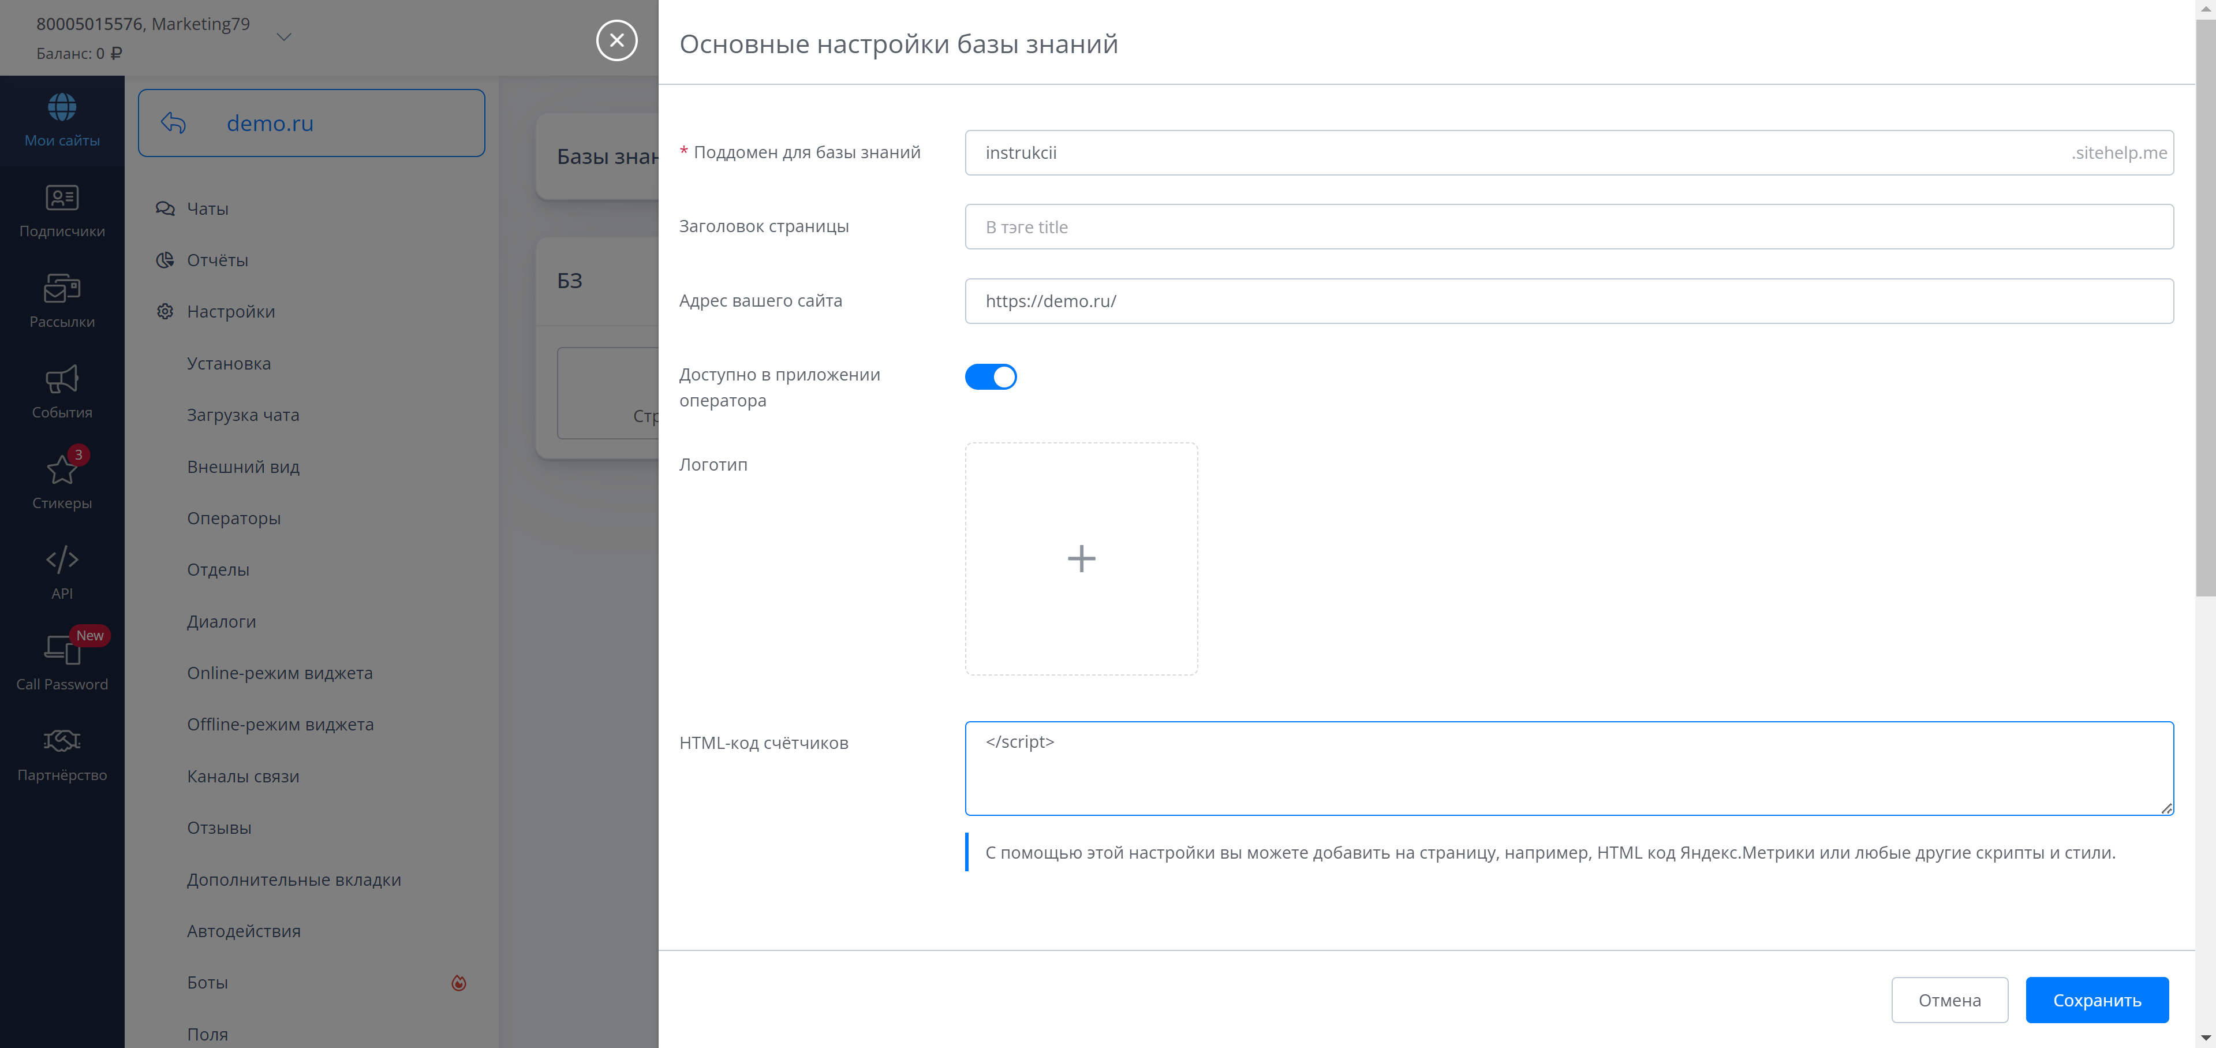Image resolution: width=2216 pixels, height=1048 pixels.
Task: Click the back arrow next to demo.ru
Action: tap(173, 123)
